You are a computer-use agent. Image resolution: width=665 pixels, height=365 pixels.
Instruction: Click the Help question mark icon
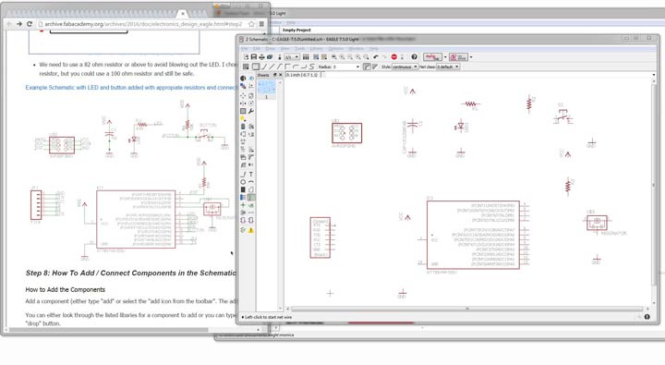[x=414, y=57]
